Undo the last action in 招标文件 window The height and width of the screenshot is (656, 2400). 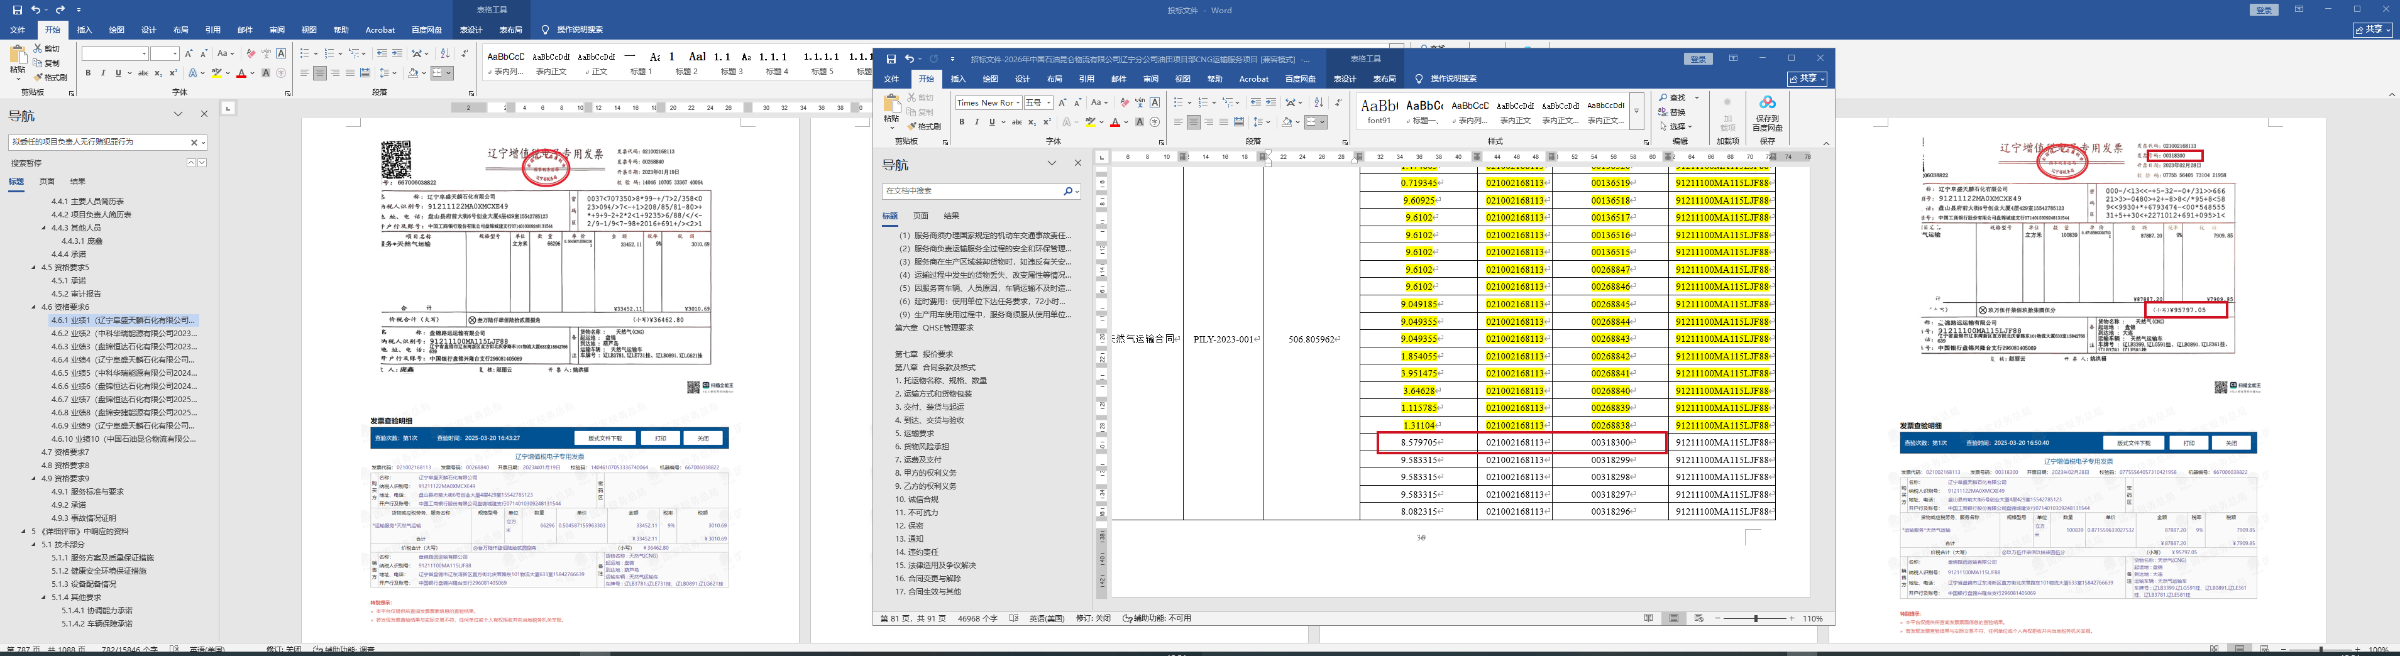pos(910,58)
